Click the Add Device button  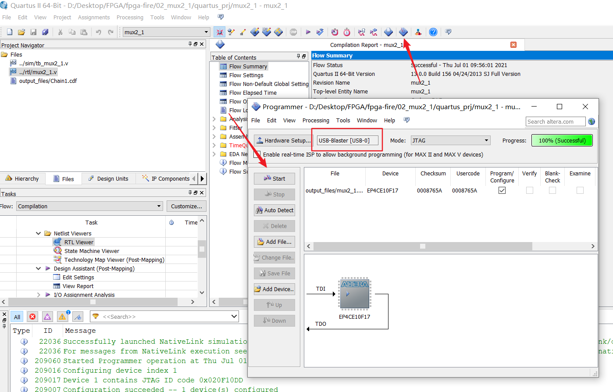click(274, 289)
